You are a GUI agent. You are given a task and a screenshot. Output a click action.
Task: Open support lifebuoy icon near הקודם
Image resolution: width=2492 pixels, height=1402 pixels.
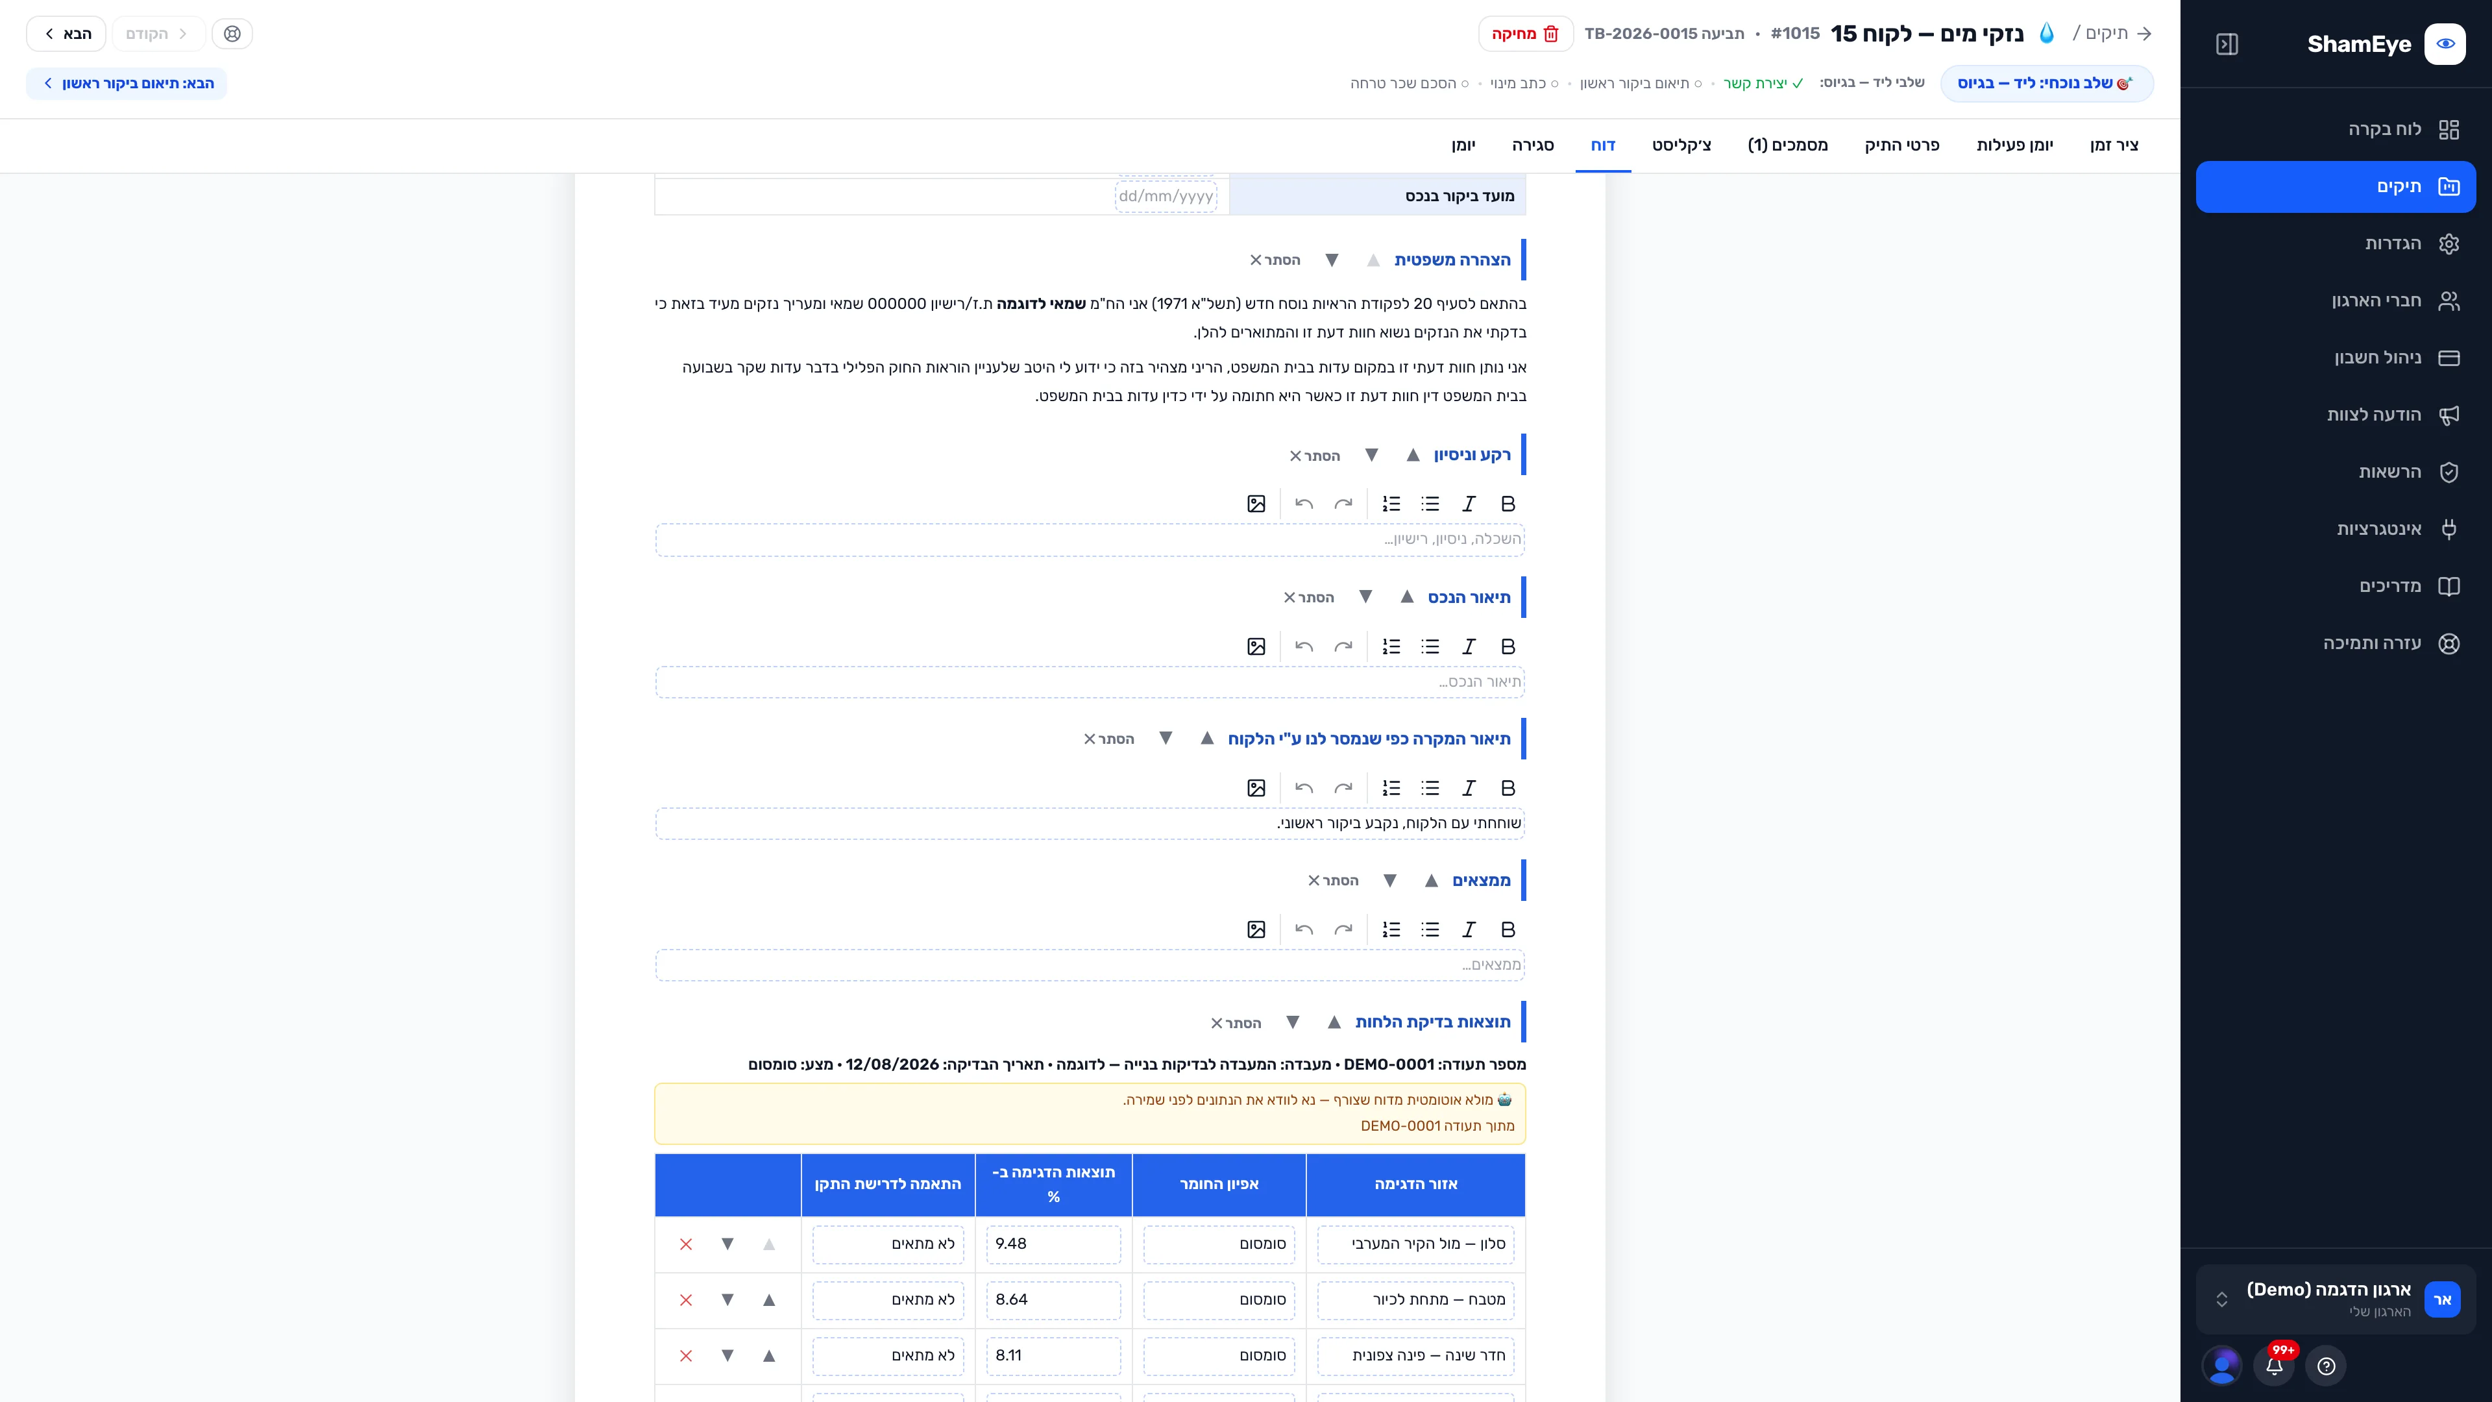click(x=232, y=34)
